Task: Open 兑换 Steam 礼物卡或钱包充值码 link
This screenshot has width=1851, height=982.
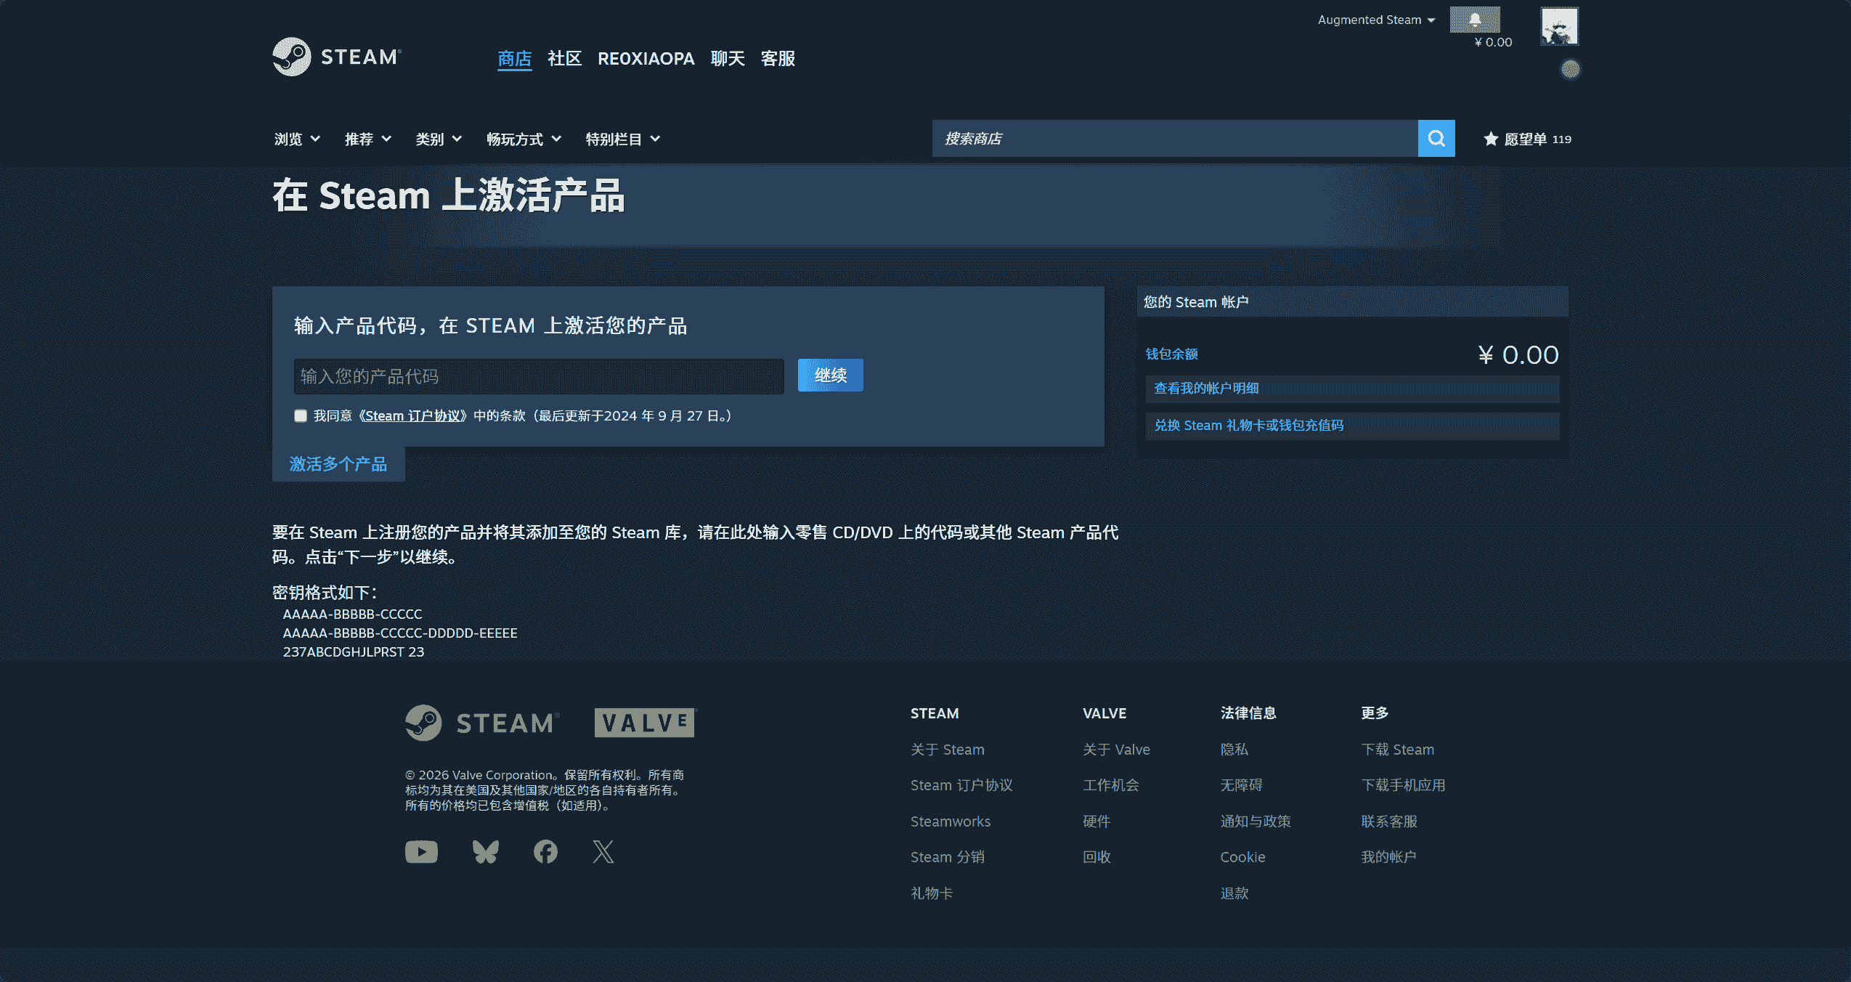Action: pyautogui.click(x=1352, y=426)
